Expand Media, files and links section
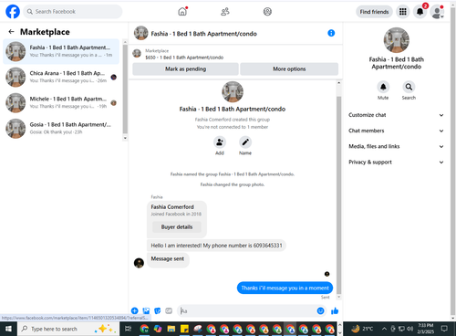This screenshot has height=336, width=456. (396, 146)
